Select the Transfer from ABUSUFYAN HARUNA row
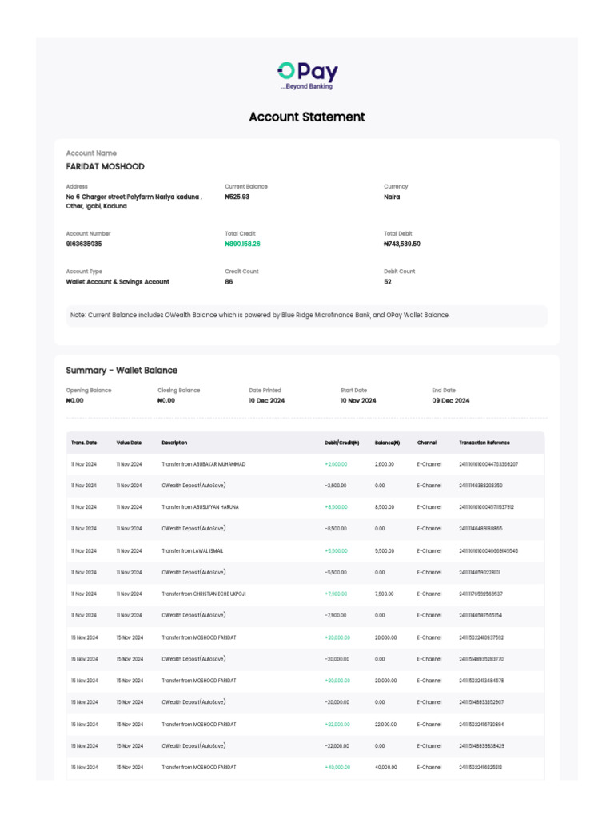The width and height of the screenshot is (614, 818). (x=200, y=507)
